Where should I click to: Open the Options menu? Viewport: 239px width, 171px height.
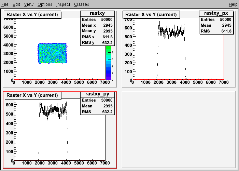[45, 4]
